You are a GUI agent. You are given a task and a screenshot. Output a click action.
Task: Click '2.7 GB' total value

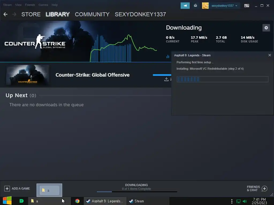[x=221, y=37]
